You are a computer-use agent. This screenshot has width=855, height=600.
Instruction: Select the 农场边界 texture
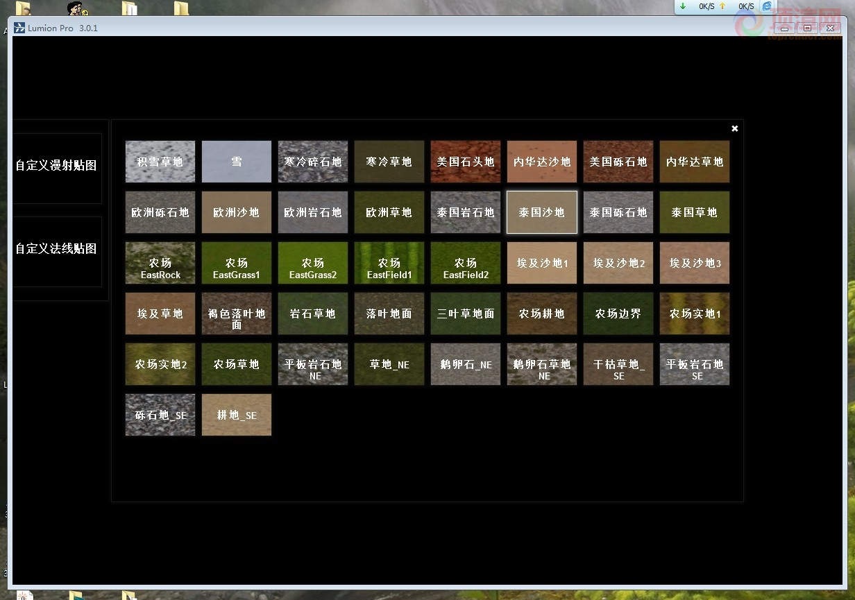coord(618,314)
